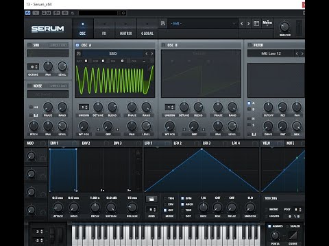The image size is (329, 246).
Task: Open the Menu dropdown
Action: click(x=267, y=23)
